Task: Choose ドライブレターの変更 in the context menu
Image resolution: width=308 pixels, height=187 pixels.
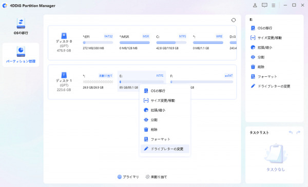Action: (165, 149)
